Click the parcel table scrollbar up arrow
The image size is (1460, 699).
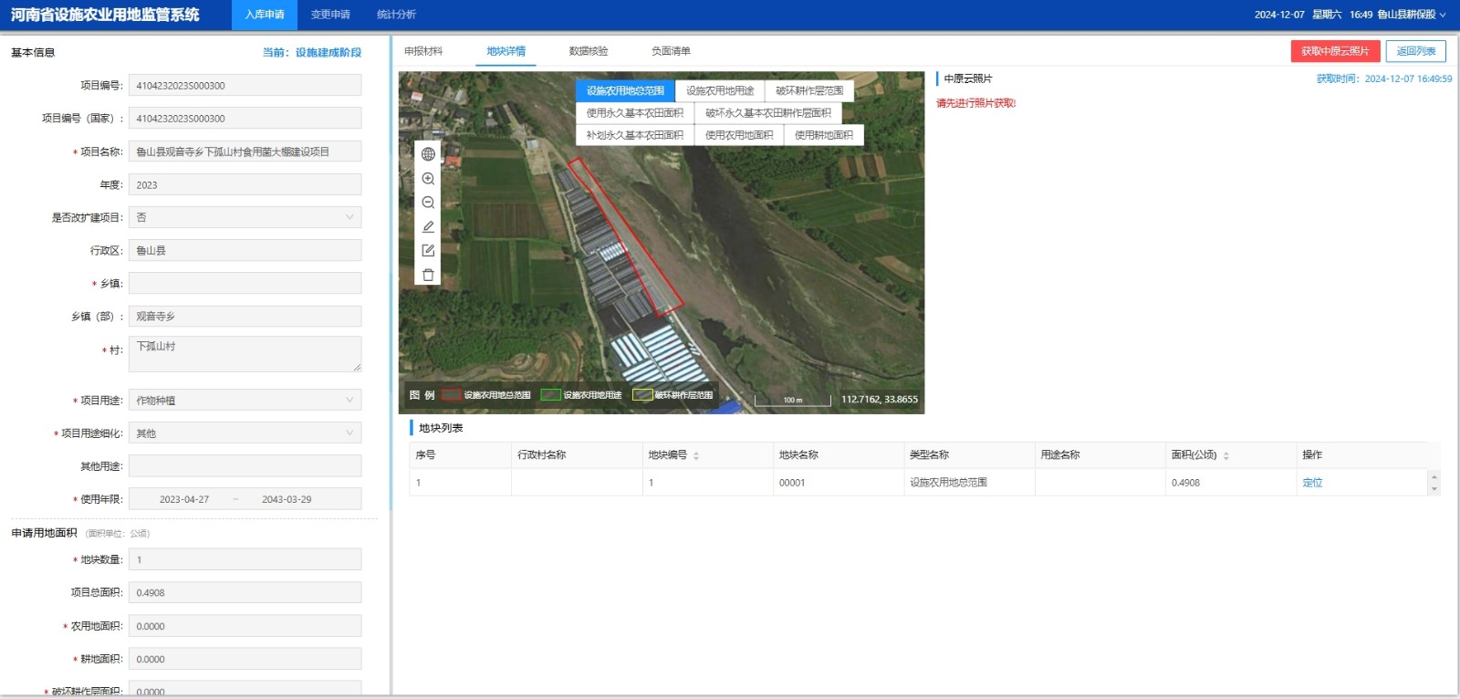(1434, 476)
